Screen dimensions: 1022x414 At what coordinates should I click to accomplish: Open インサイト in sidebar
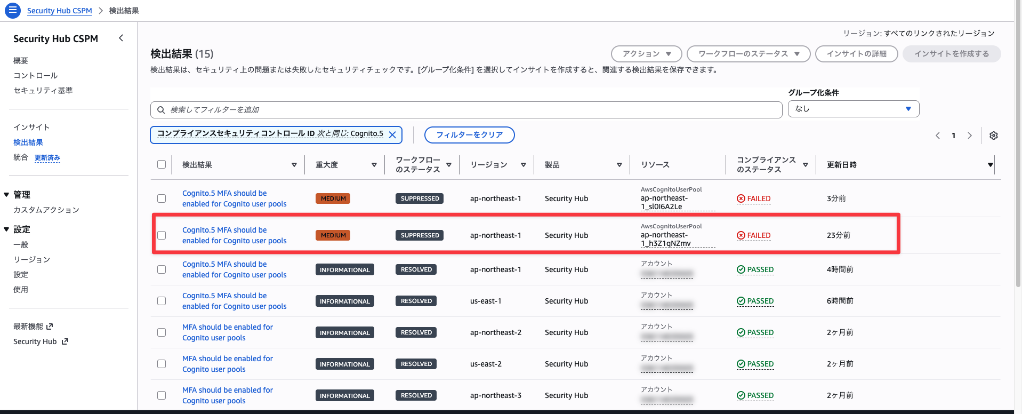[x=32, y=128]
